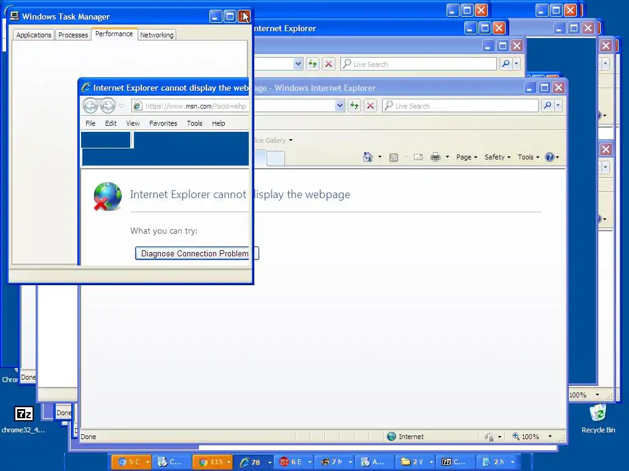Open the Applications tab in Task Manager
The height and width of the screenshot is (471, 629).
click(x=34, y=35)
